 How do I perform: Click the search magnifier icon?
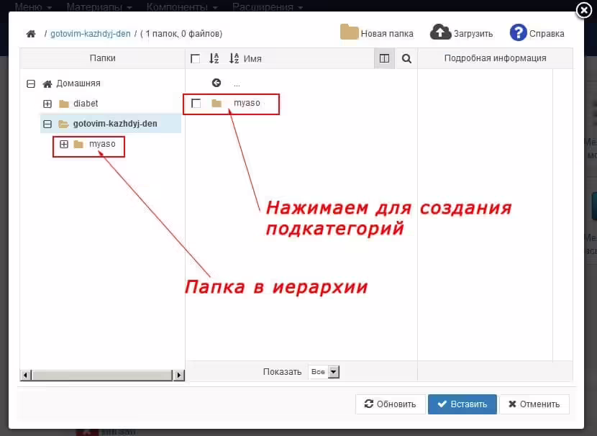coord(406,59)
